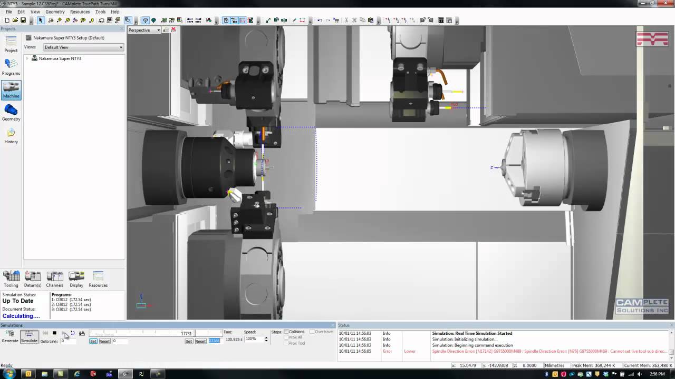Click the New document icon
Viewport: 675px width, 379px height.
coord(7,21)
